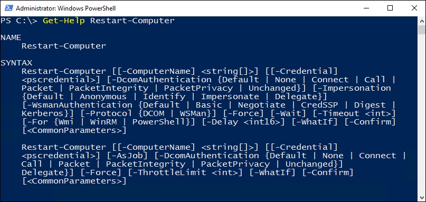
Task: Click the SYNTAX heading in output
Action: (16, 63)
